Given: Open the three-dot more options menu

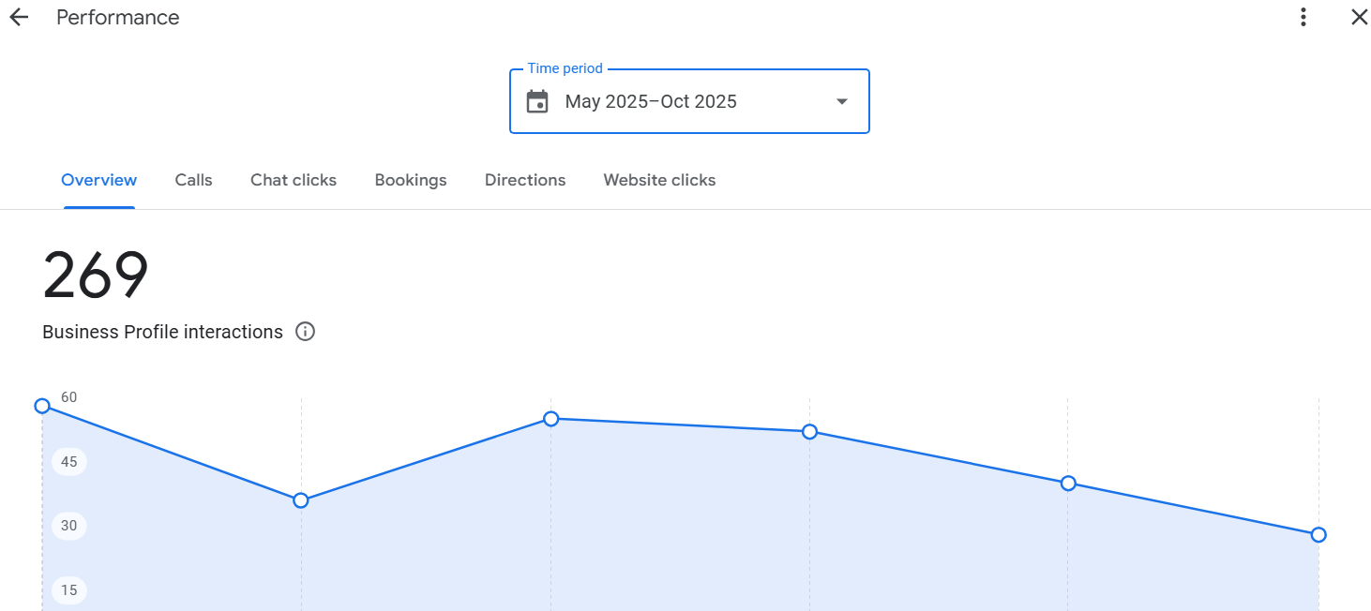Looking at the screenshot, I should (x=1303, y=18).
